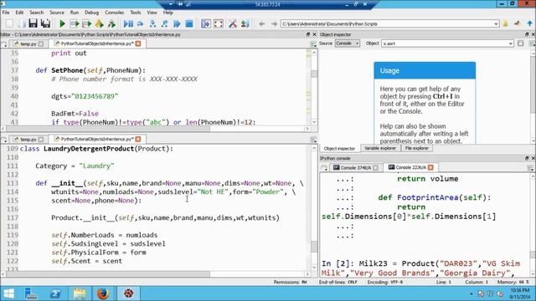Open Object inspector options icon
The height and width of the screenshot is (301, 536).
click(x=533, y=43)
